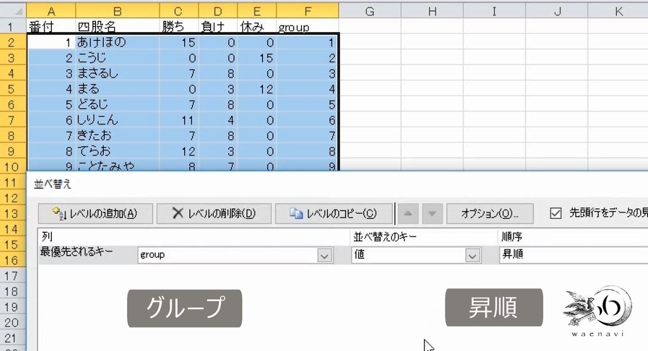Select column D header
Screen dimensions: 648x351
coord(218,11)
